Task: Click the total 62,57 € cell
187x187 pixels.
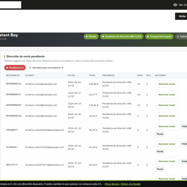Action: [x=93, y=95]
